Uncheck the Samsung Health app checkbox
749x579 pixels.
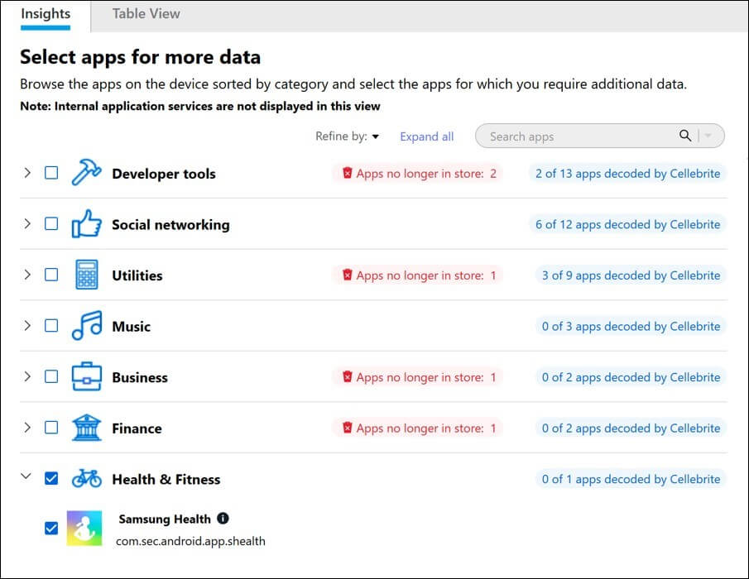[51, 528]
